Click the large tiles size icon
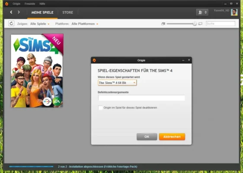The image size is (243, 173). click(200, 23)
